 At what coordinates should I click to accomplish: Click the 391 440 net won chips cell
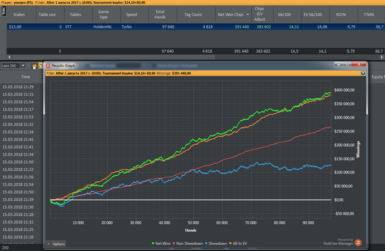[x=241, y=27]
